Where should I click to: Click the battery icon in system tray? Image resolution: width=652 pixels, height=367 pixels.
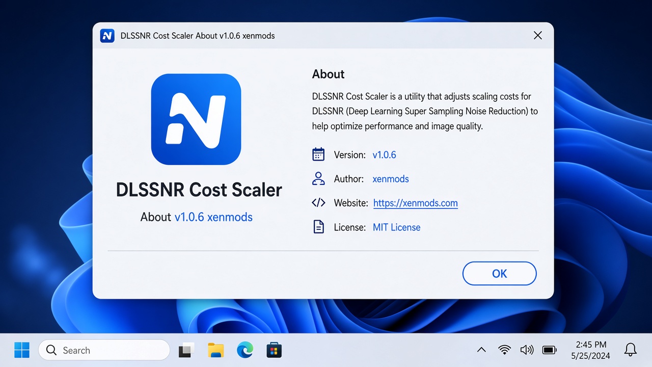click(x=549, y=350)
